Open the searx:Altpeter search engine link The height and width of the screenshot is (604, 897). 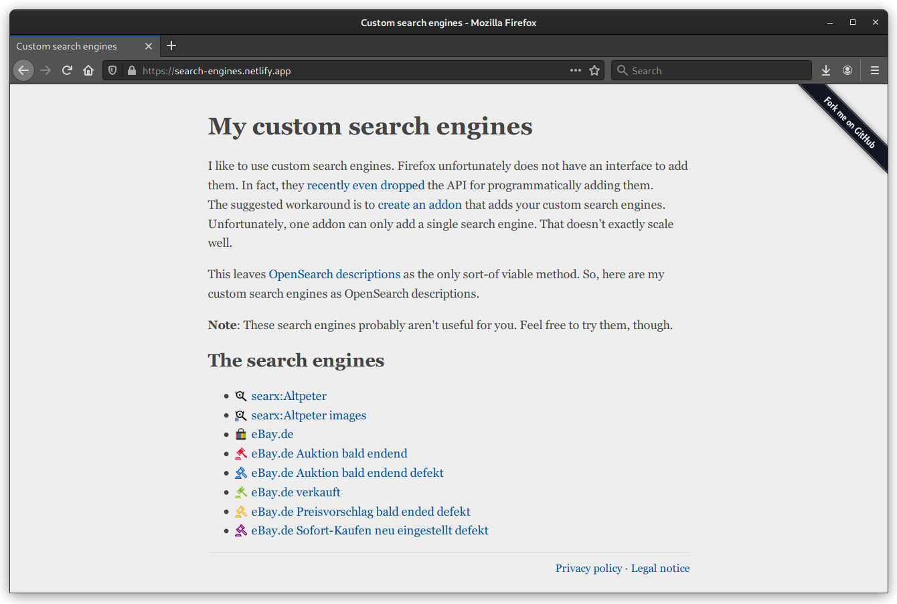pyautogui.click(x=289, y=396)
